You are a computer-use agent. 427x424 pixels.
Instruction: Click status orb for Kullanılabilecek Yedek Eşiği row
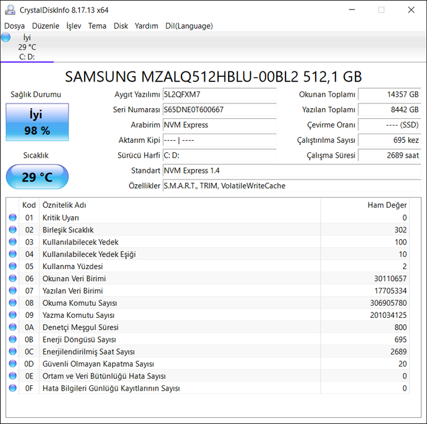tap(13, 254)
